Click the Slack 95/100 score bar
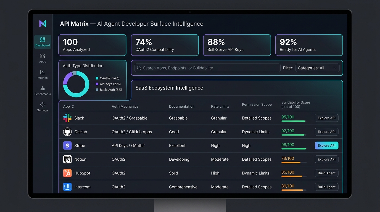The height and width of the screenshot is (212, 380). (x=294, y=121)
